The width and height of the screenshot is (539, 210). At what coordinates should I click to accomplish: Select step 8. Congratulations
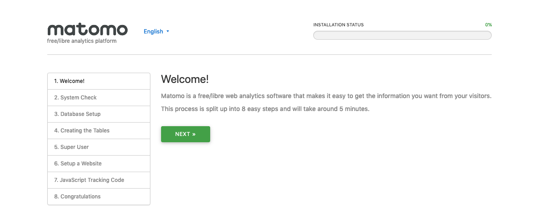click(x=99, y=197)
